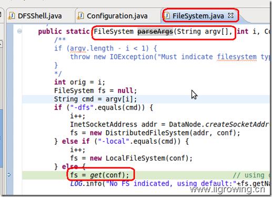Click the Java file icon on FileSystem.java tab
Screen dimensions: 272x197
click(x=167, y=16)
